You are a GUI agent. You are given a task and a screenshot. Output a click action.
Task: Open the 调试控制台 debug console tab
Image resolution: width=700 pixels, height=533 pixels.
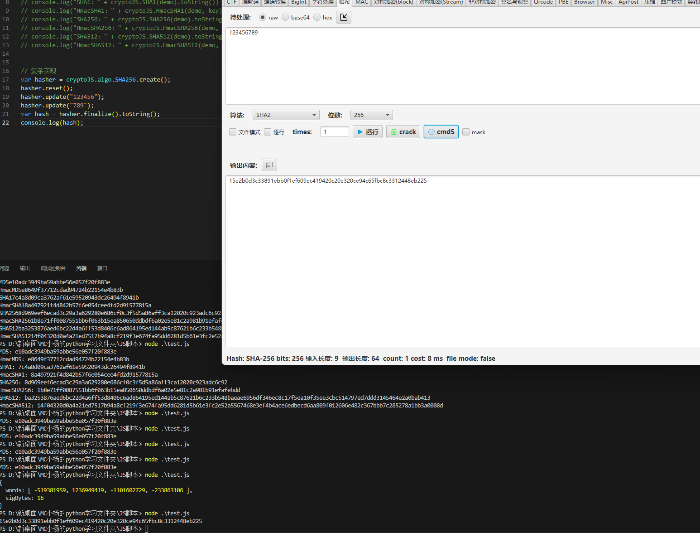pos(53,268)
